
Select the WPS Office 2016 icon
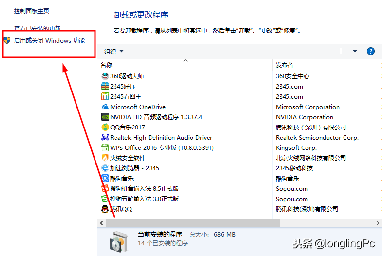105,147
